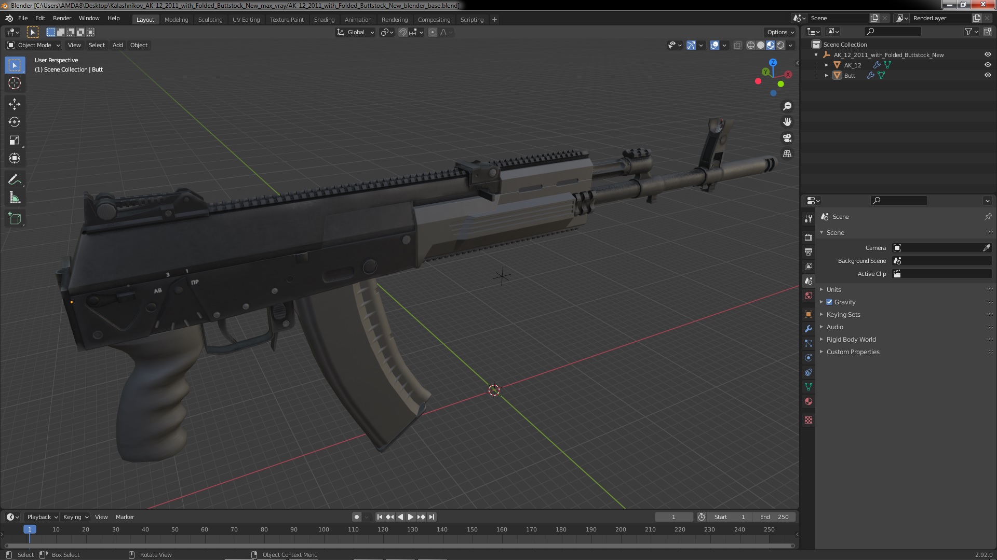The height and width of the screenshot is (560, 997).
Task: Toggle the camera view icon
Action: [787, 138]
